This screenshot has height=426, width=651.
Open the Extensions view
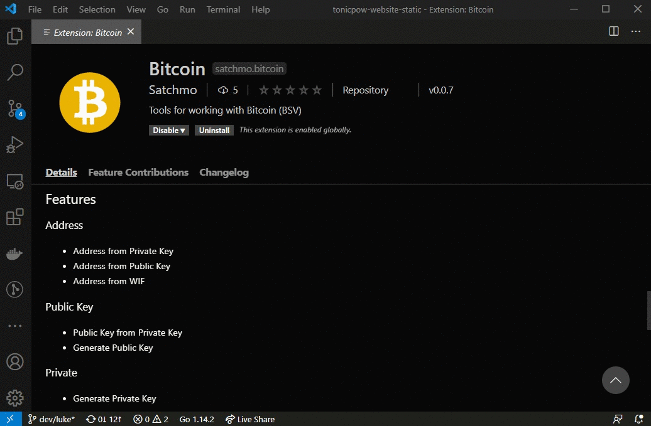tap(15, 217)
